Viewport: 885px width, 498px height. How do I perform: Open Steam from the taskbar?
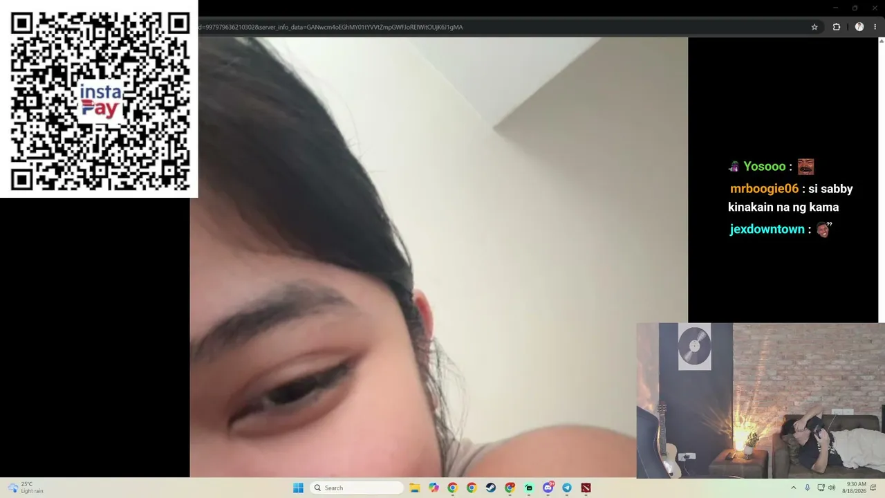pos(490,488)
